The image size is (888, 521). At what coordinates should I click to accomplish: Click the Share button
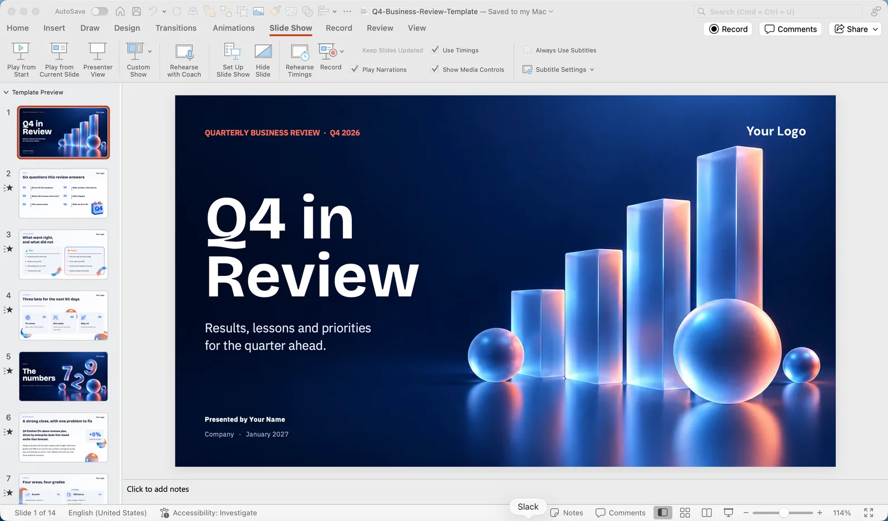[x=855, y=29]
